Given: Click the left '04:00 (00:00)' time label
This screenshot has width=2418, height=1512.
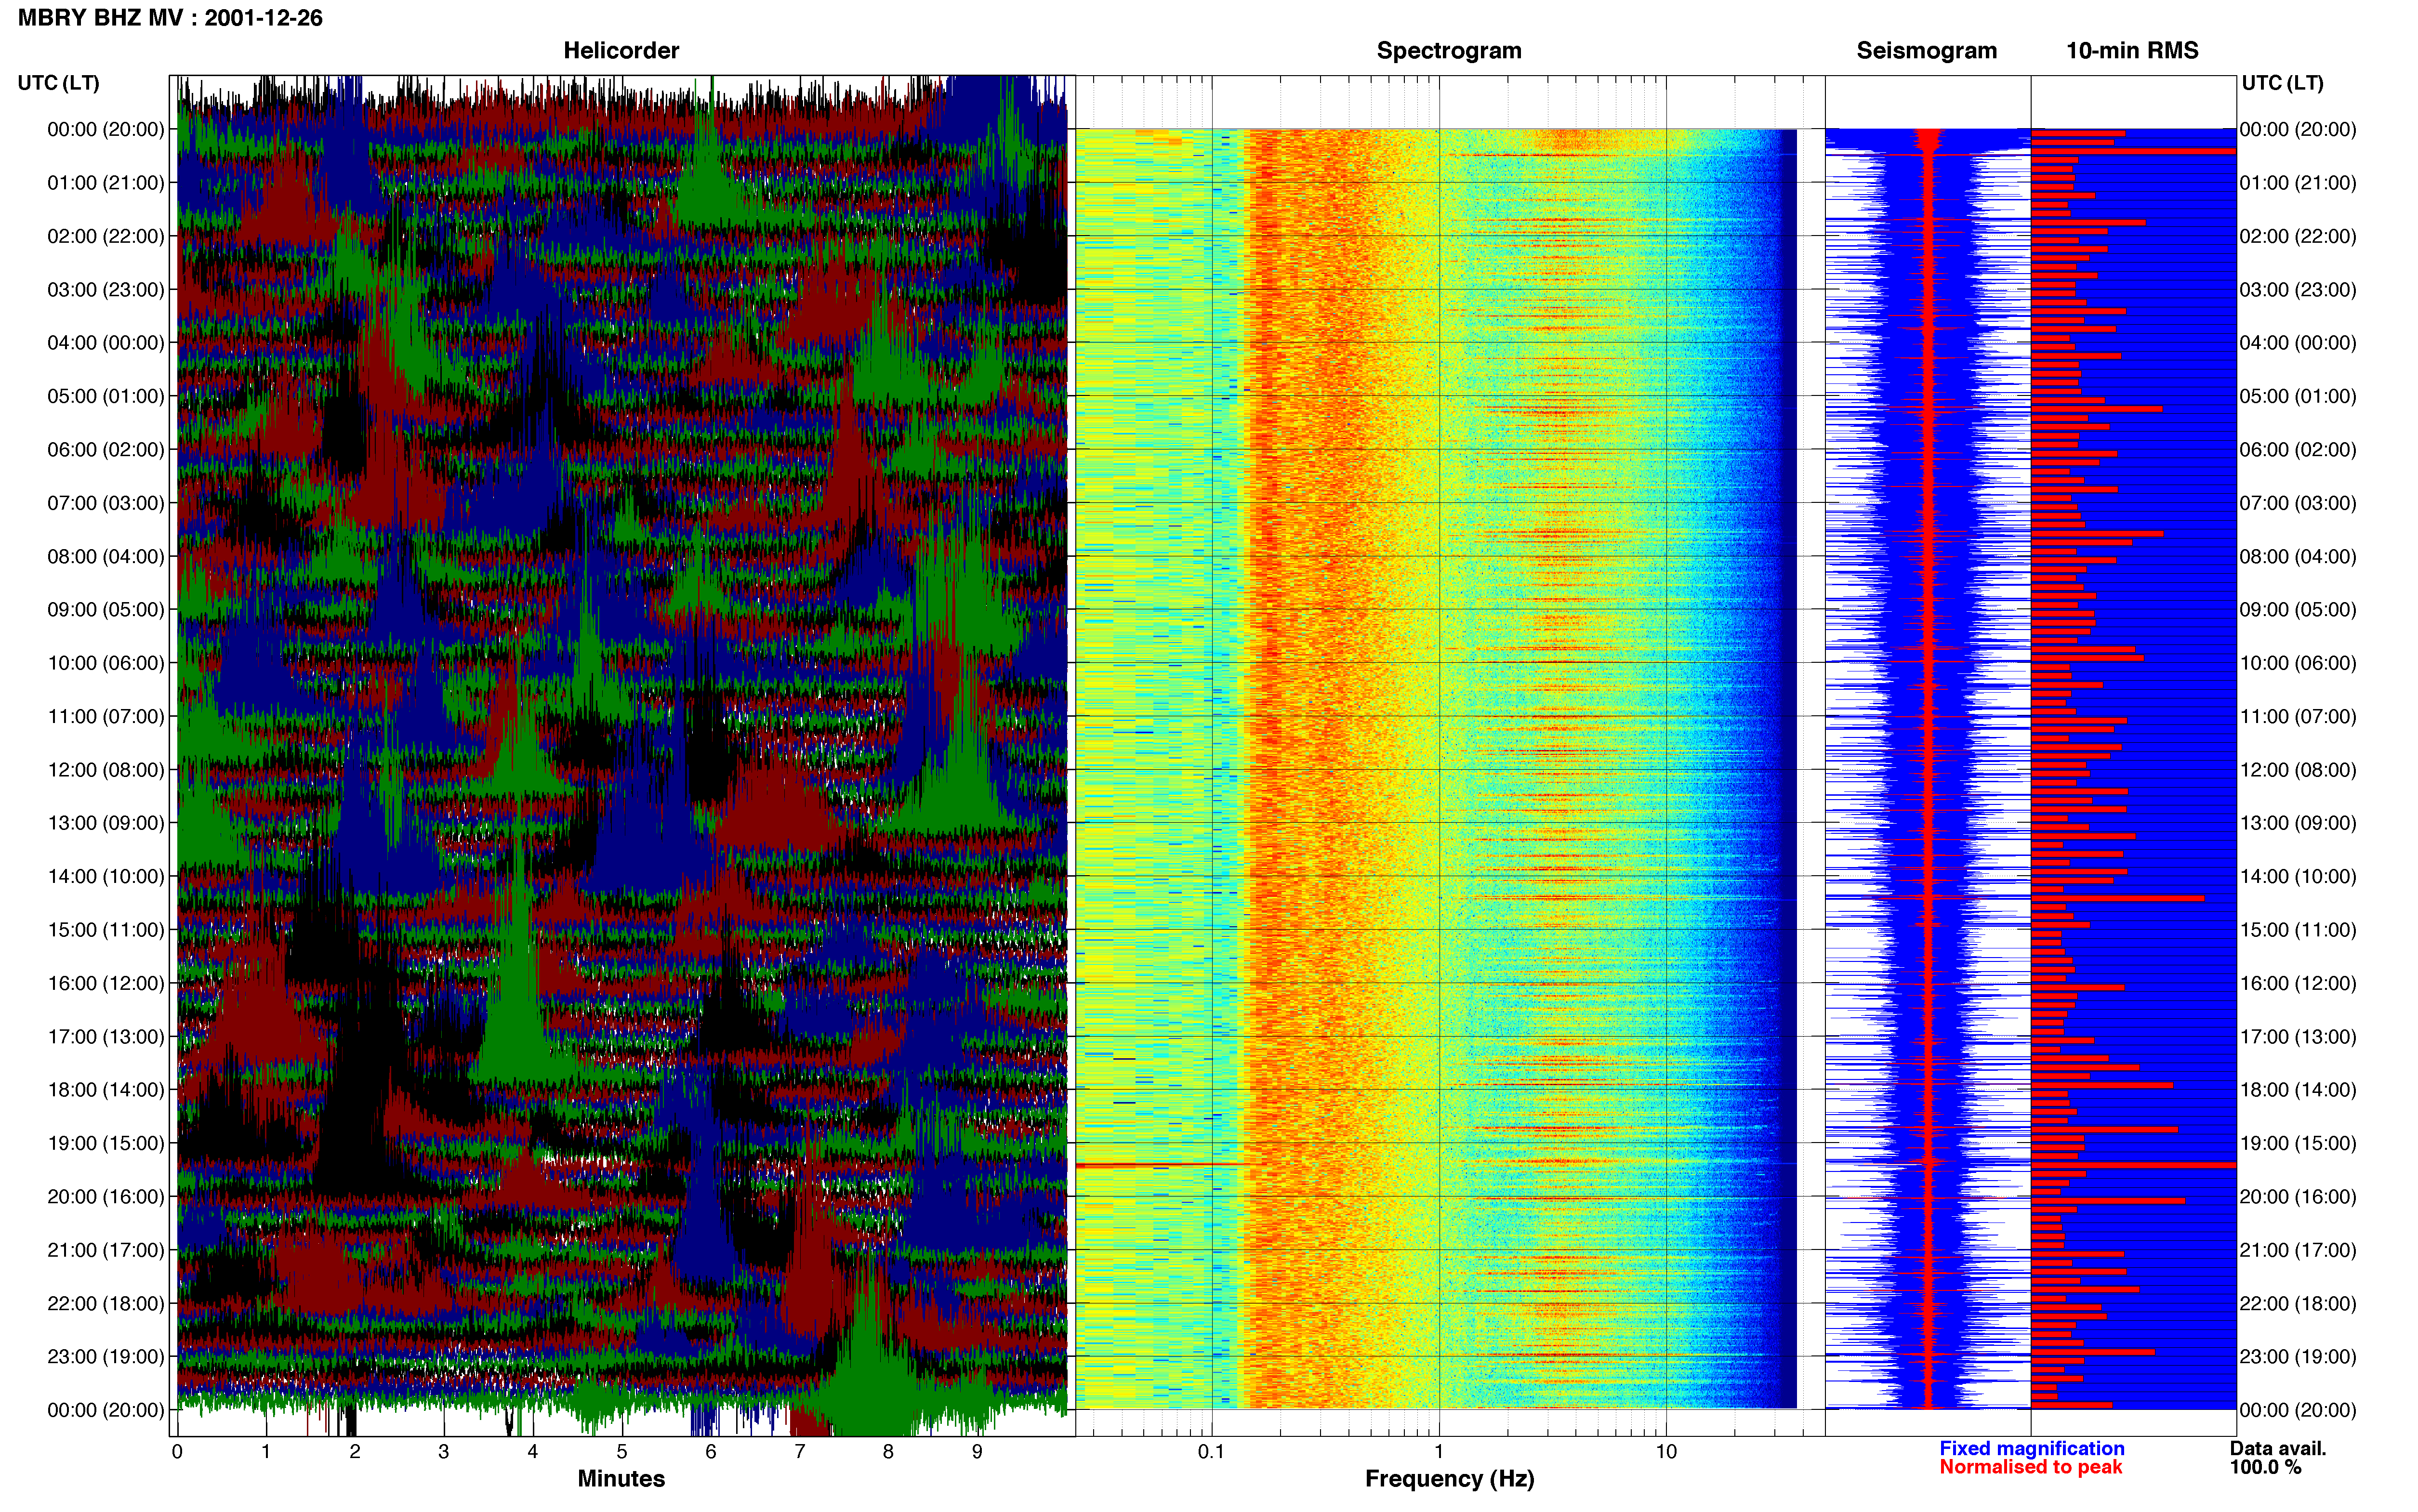Looking at the screenshot, I should click(105, 343).
